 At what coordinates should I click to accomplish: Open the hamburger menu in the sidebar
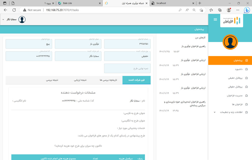pyautogui.click(x=215, y=19)
